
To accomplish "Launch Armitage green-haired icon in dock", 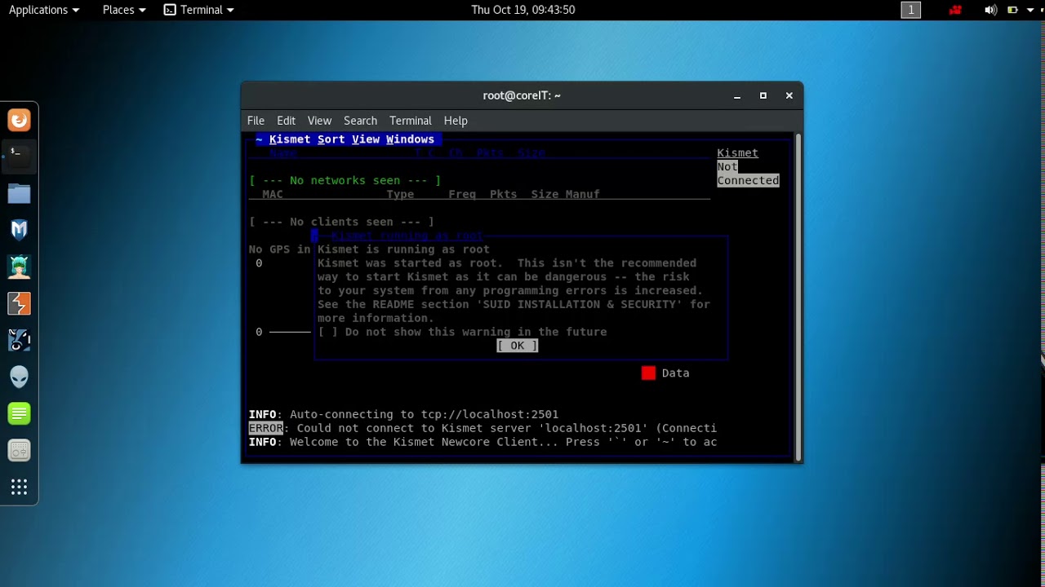I will [20, 267].
